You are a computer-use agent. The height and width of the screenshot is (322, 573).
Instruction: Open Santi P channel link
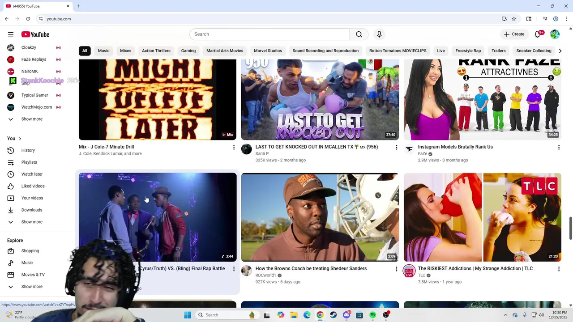[262, 154]
